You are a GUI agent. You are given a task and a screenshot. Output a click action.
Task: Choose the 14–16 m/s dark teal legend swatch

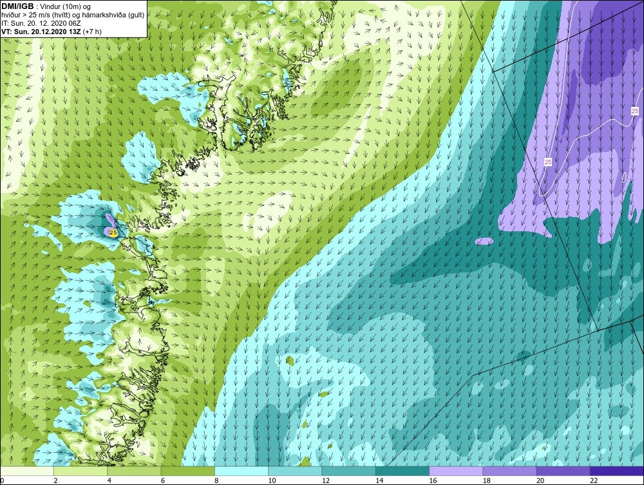click(402, 471)
